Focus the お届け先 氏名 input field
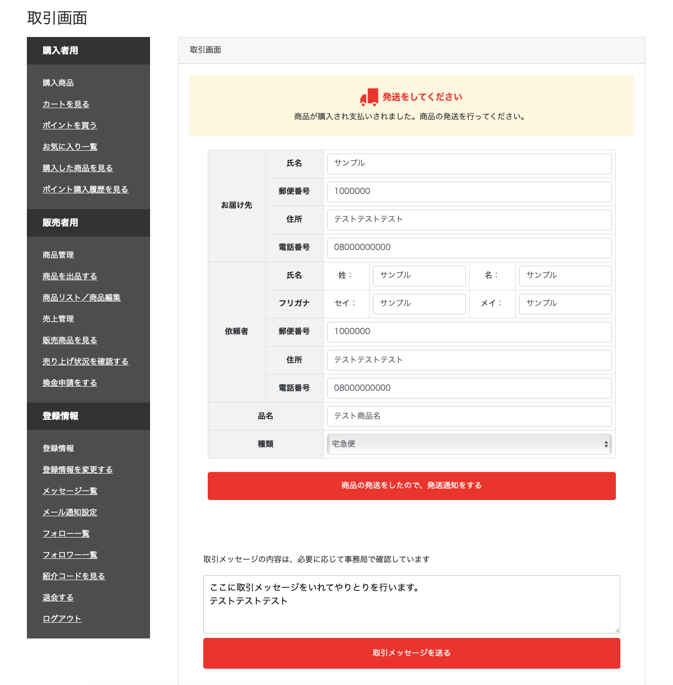The image size is (673, 685). point(469,164)
